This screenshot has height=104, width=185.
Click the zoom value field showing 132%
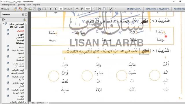point(88,9)
